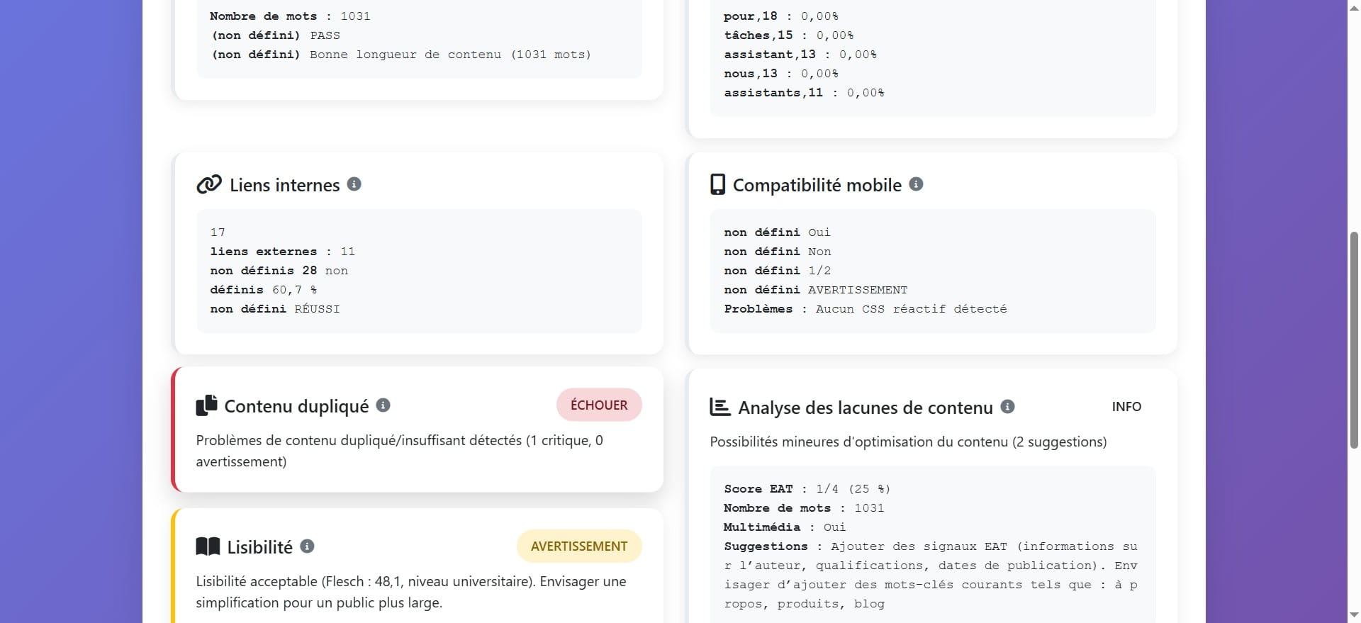Click the 'assistant,13 : 0,00%' keyword line
The height and width of the screenshot is (623, 1361).
(800, 54)
